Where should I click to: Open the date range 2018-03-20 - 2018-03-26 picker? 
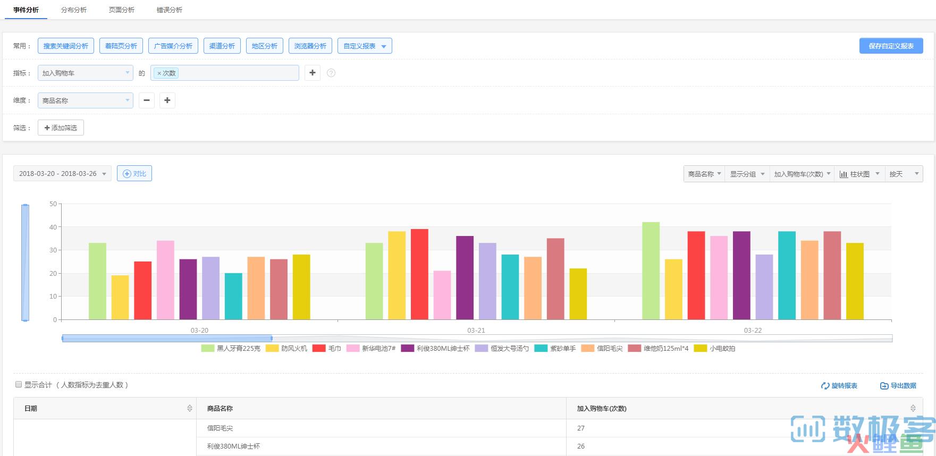[x=62, y=174]
